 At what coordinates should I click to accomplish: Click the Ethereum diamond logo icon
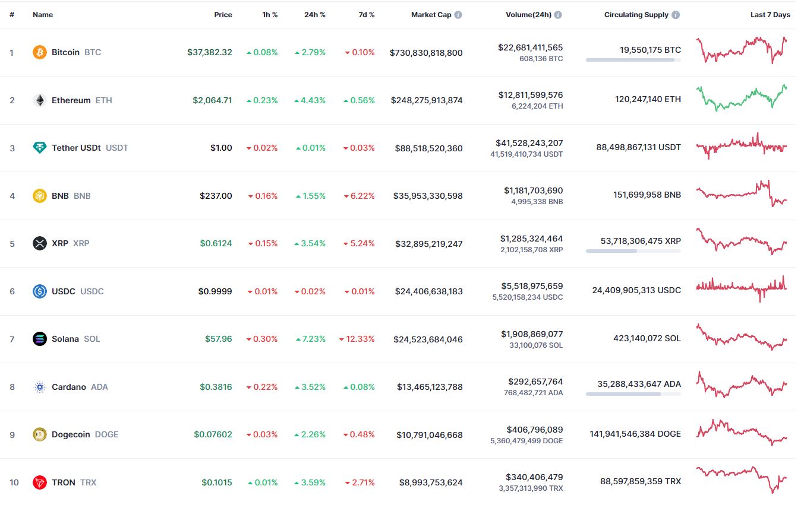40,100
